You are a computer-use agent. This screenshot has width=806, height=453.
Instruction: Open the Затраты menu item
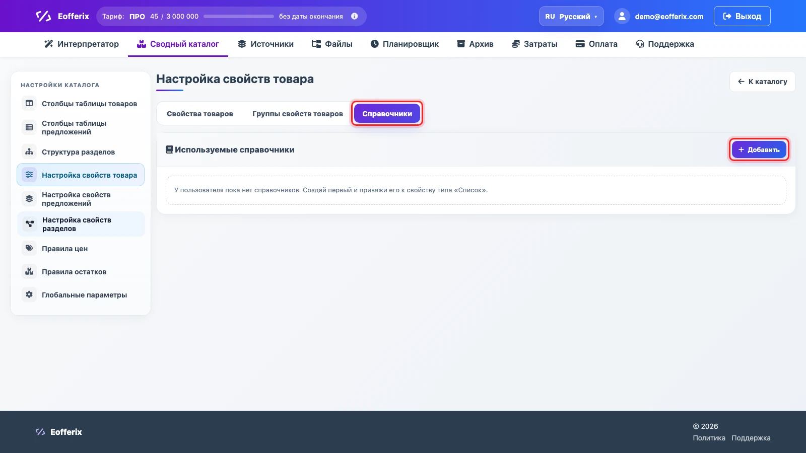pos(534,44)
